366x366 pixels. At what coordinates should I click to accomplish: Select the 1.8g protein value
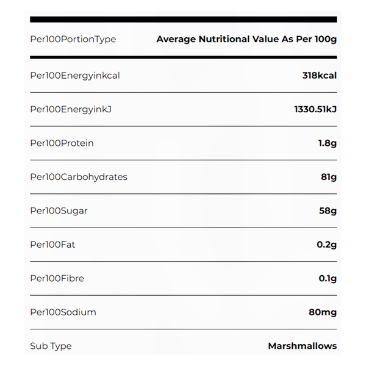(326, 143)
